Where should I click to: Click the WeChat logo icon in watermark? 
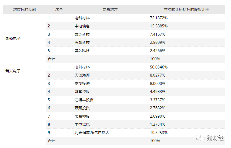201,138
